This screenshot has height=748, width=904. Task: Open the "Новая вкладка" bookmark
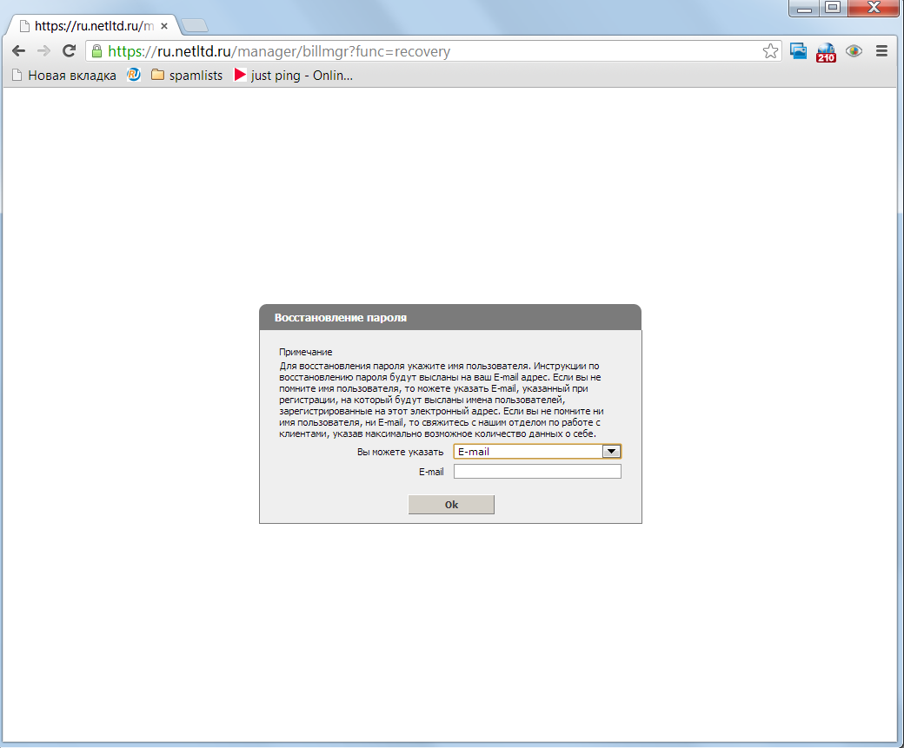tap(63, 76)
